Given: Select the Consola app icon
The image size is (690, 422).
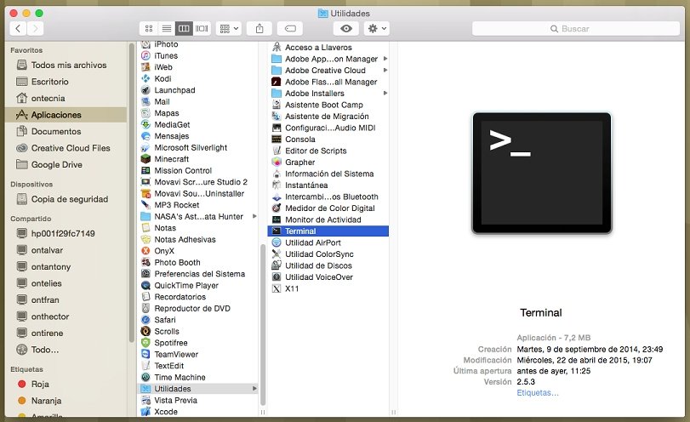Looking at the screenshot, I should click(x=277, y=139).
